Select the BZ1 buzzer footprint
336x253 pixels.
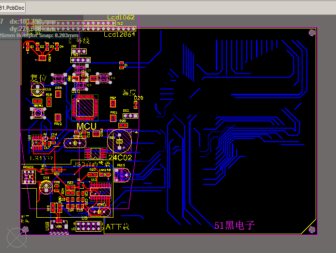point(119,141)
